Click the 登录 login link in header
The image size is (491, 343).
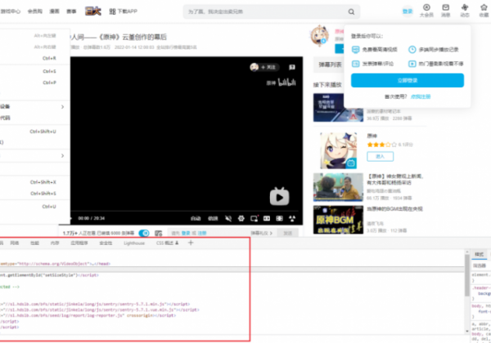click(x=408, y=11)
